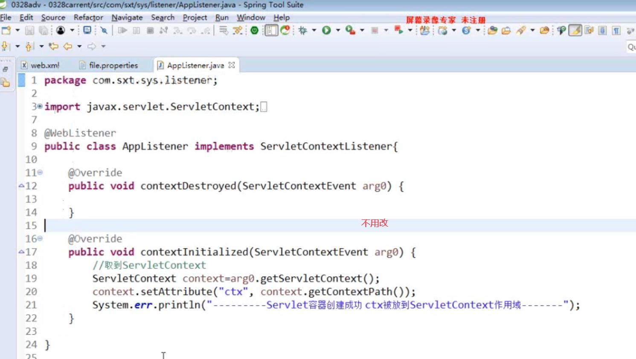This screenshot has height=359, width=636.
Task: Click the Search flashlight icon
Action: [521, 30]
